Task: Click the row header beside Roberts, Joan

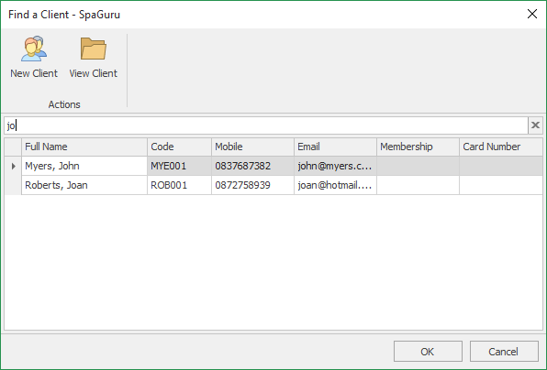Action: 13,185
